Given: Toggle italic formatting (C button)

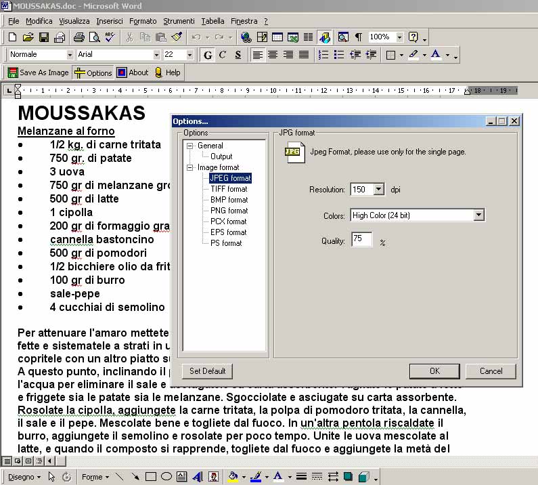Looking at the screenshot, I should pos(223,55).
